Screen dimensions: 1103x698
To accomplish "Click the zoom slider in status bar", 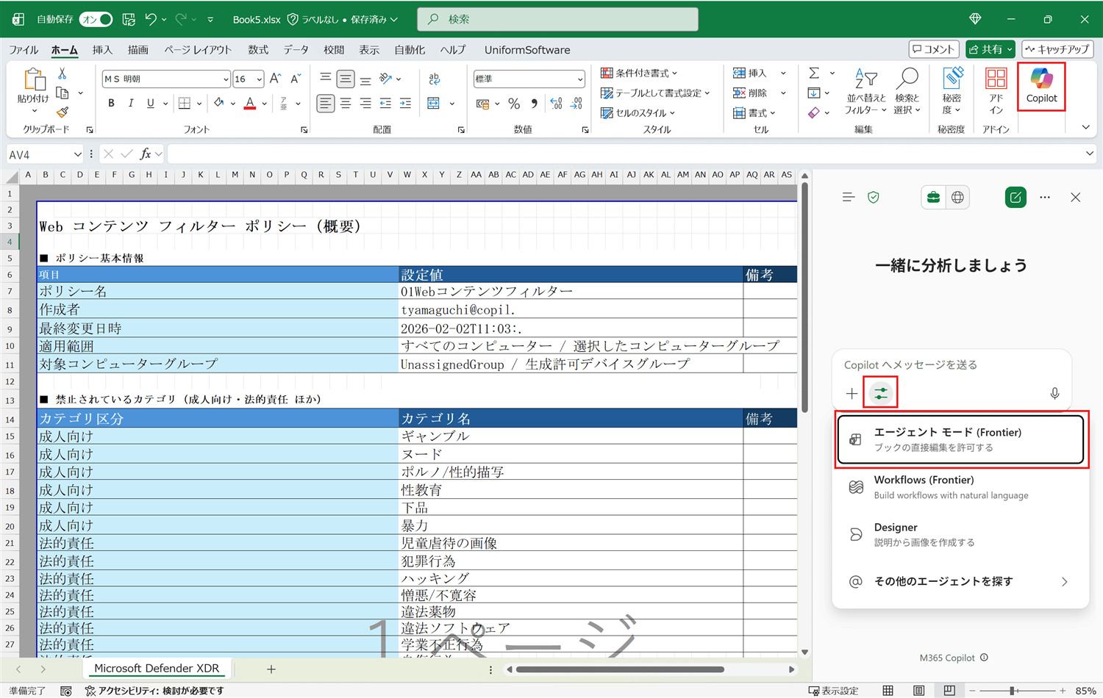I will [x=1013, y=691].
